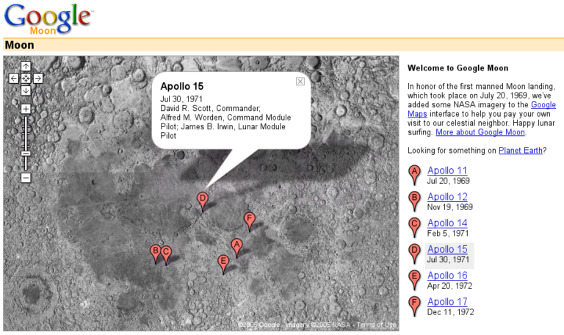The width and height of the screenshot is (564, 335).
Task: Pan the map up with the arrow
Action: click(x=26, y=66)
